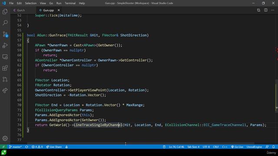Open the Remote Explorer view

[5, 57]
